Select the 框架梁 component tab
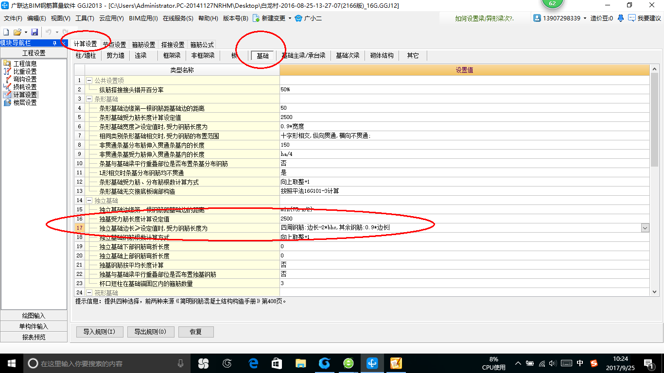The width and height of the screenshot is (664, 373). [172, 55]
